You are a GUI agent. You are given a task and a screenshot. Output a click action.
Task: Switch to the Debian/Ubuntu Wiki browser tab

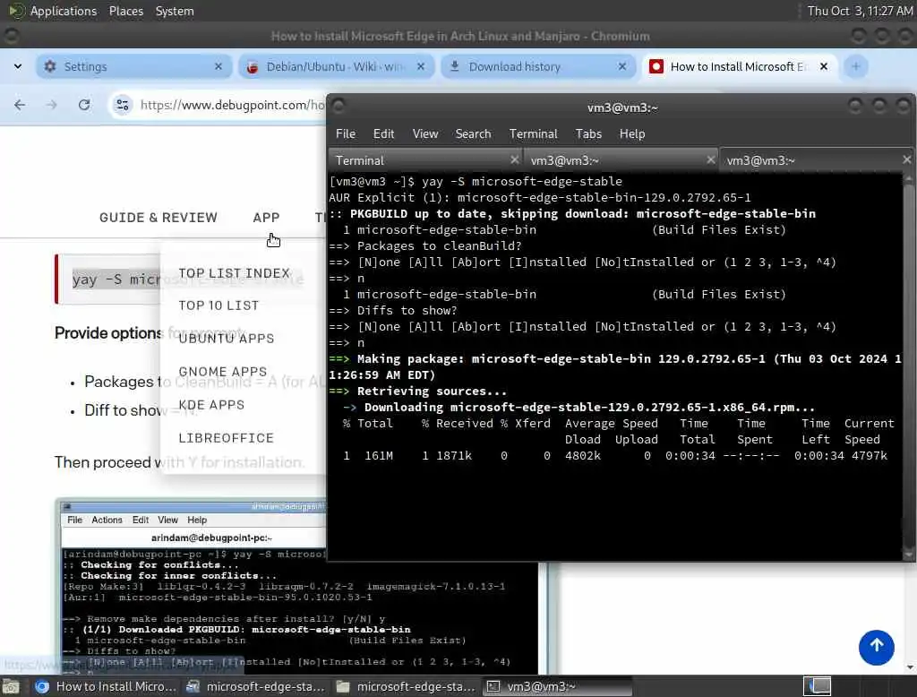pos(335,66)
